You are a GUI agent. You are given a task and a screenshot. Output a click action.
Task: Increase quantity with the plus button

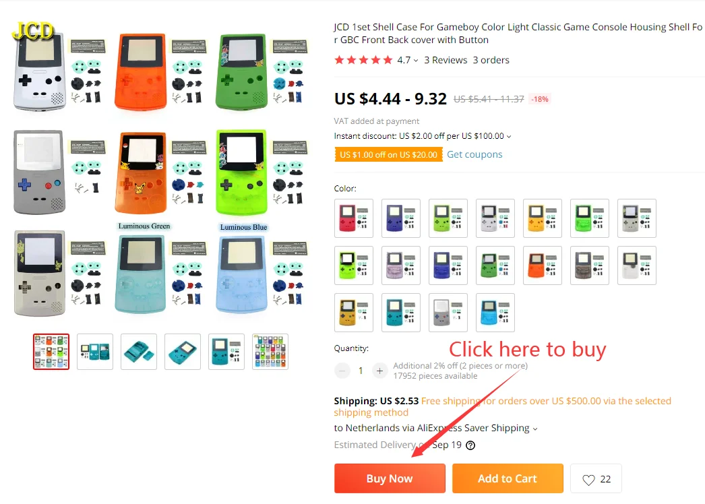coord(379,371)
